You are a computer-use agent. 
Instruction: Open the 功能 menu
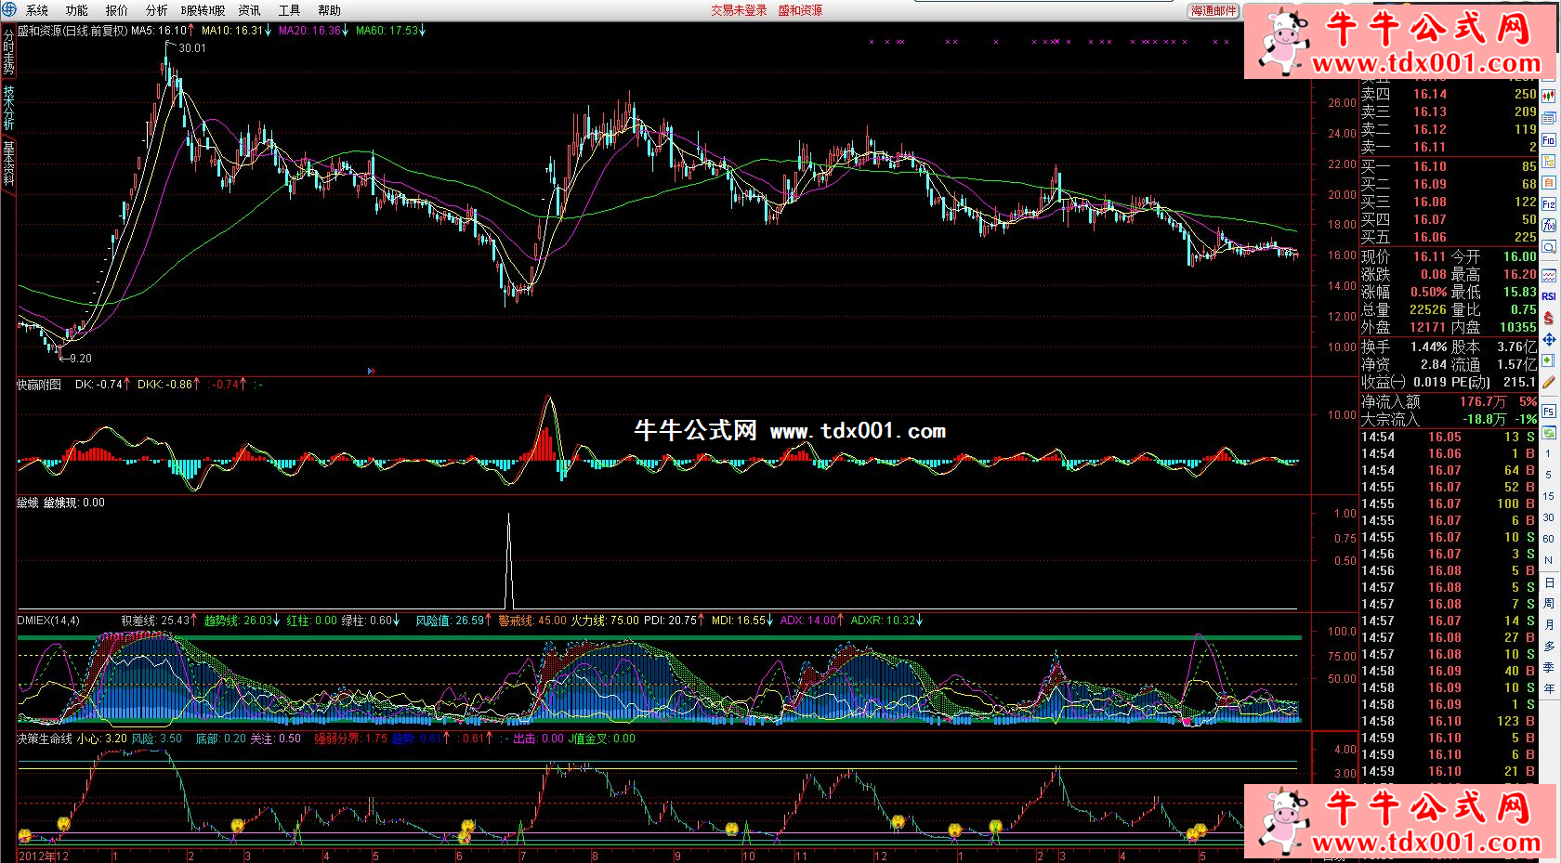[x=77, y=10]
